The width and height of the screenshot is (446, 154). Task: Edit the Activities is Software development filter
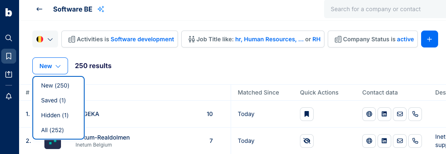(x=120, y=39)
